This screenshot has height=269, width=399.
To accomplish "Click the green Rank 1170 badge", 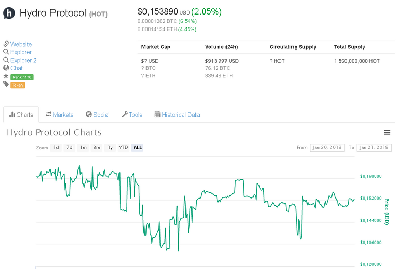I will coord(22,77).
